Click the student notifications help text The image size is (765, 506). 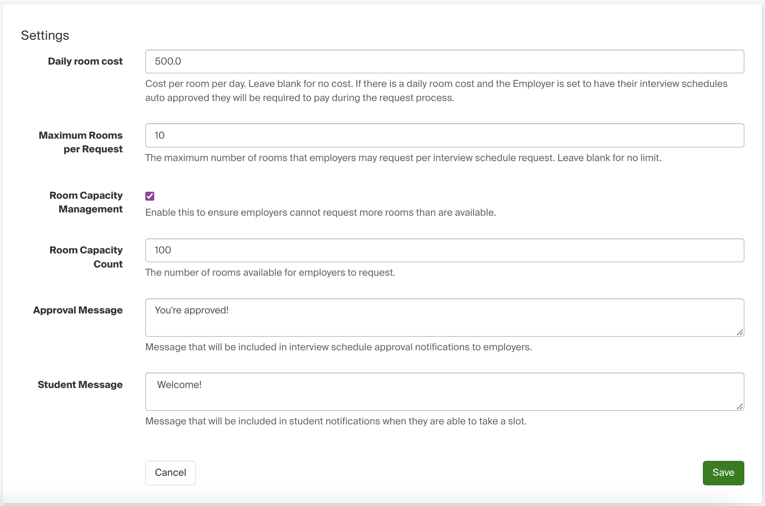(x=336, y=421)
